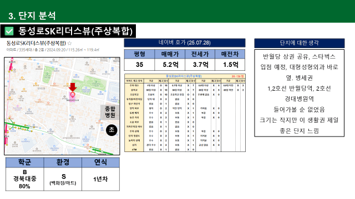
Task: Open the yellow checklist score table thumbnail
Action: coord(185,113)
